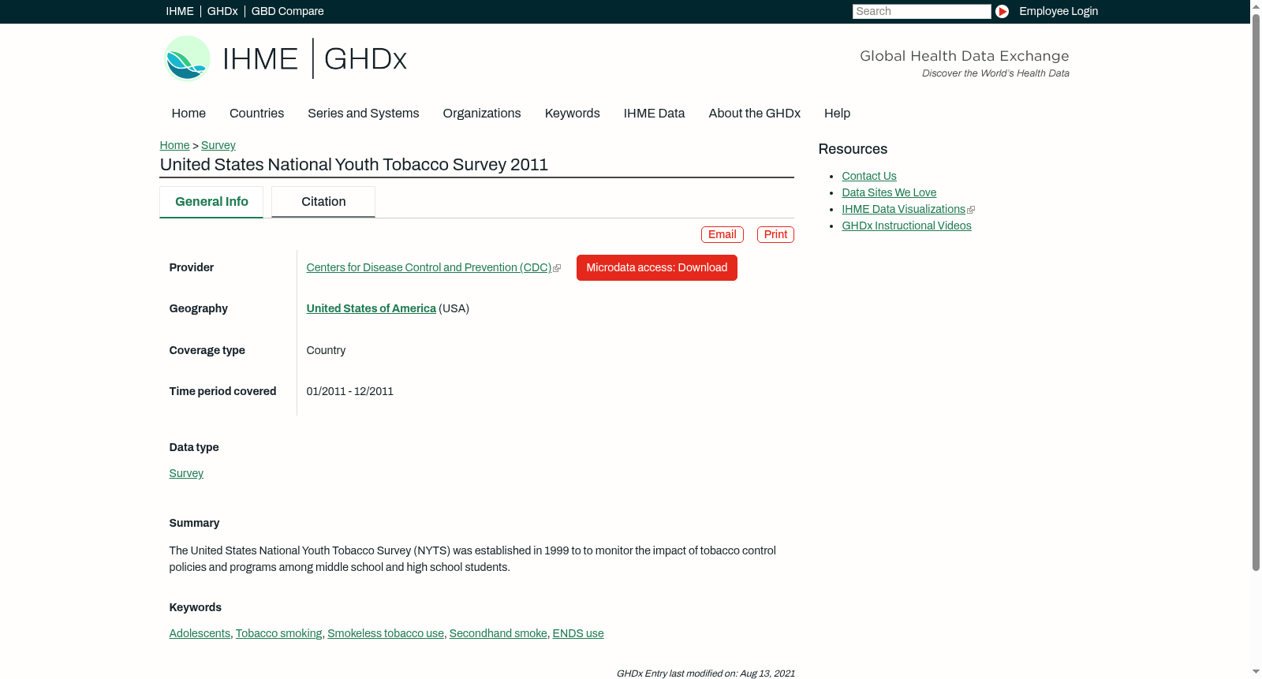Focus the Search input field
The width and height of the screenshot is (1262, 679).
click(x=921, y=11)
